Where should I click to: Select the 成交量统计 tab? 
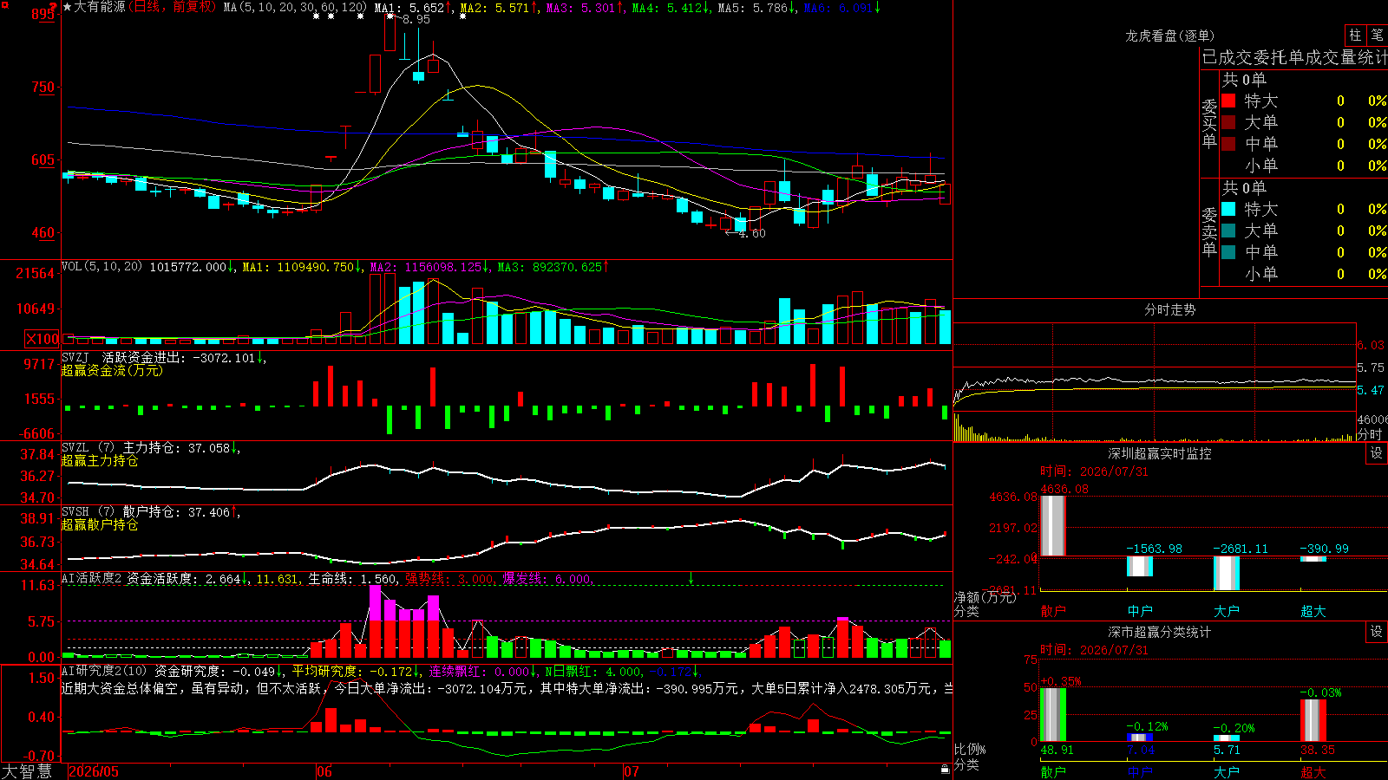1345,57
